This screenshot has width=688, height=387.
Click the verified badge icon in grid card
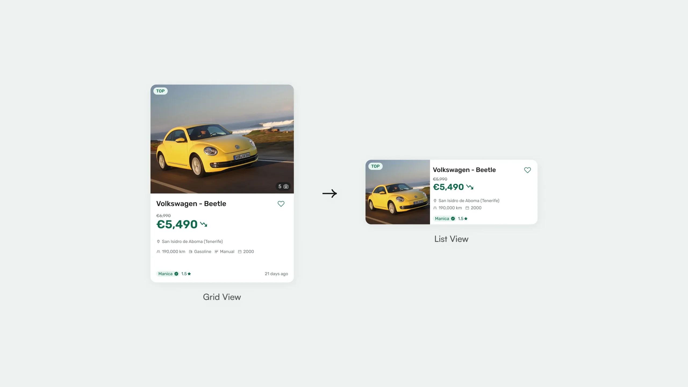176,274
